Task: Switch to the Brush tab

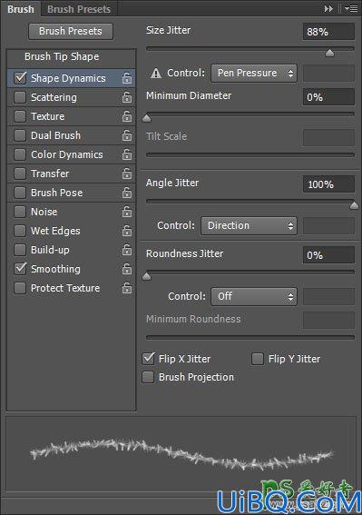Action: click(21, 9)
